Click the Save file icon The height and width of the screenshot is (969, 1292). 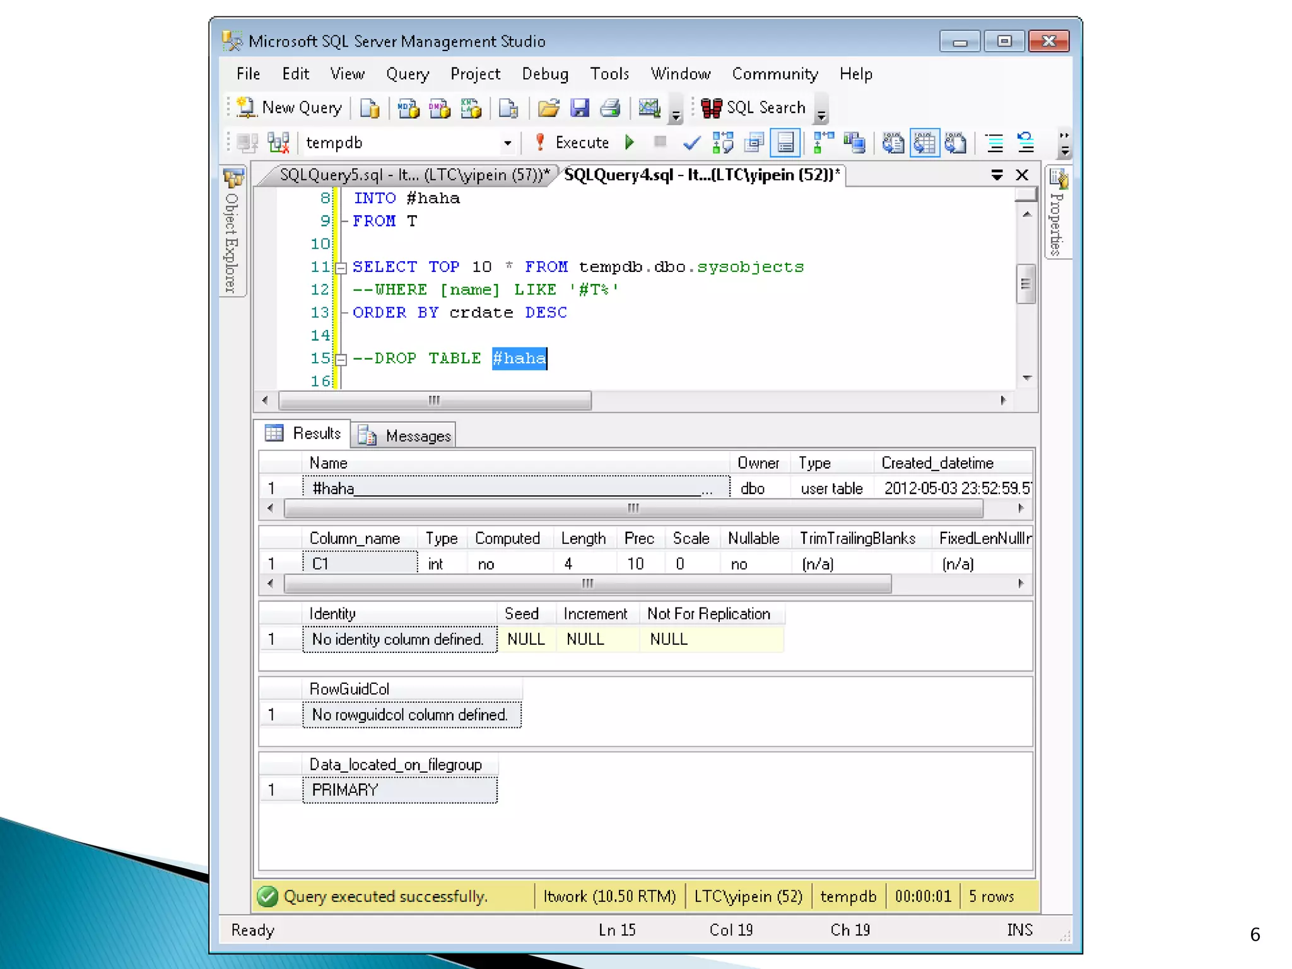pyautogui.click(x=579, y=108)
